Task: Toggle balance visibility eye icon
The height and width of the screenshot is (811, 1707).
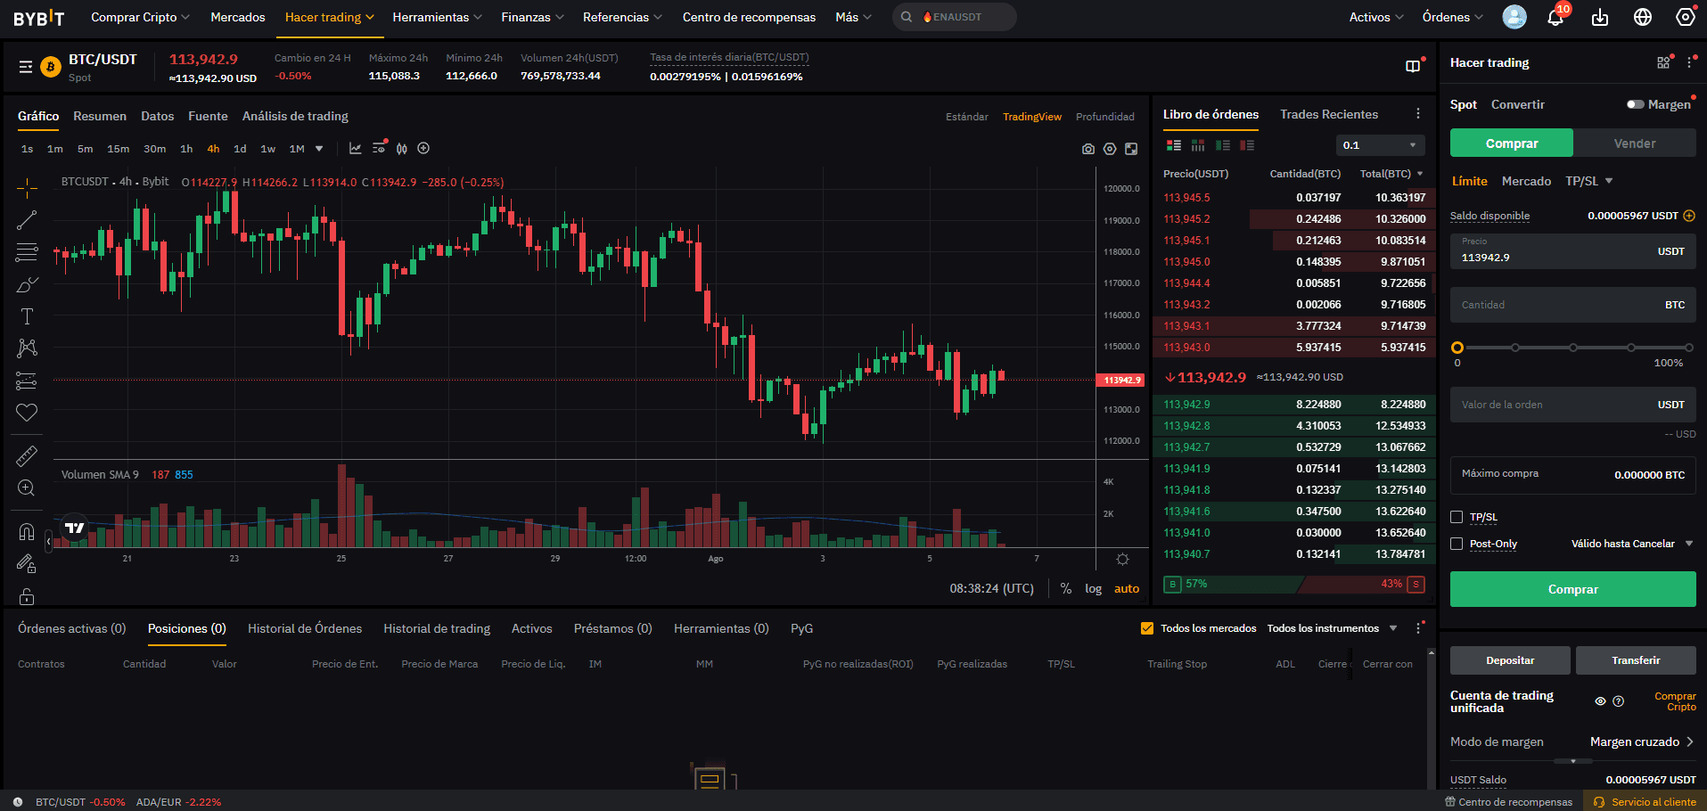Action: pos(1600,701)
